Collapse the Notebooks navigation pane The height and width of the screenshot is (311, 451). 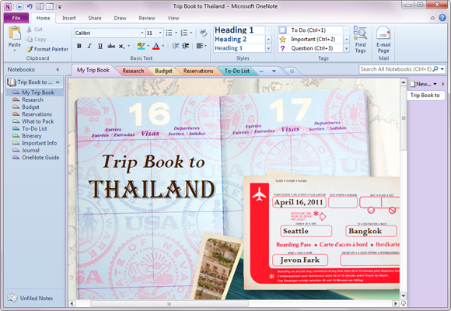(58, 69)
